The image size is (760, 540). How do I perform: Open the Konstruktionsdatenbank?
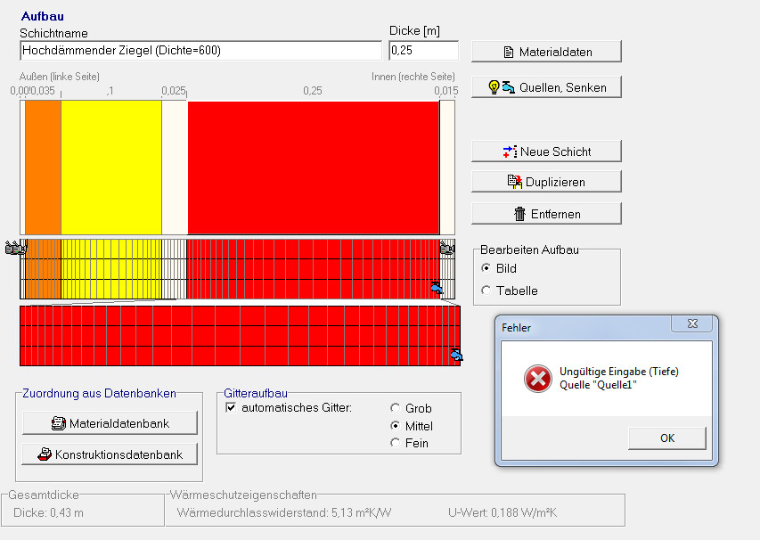tap(110, 454)
